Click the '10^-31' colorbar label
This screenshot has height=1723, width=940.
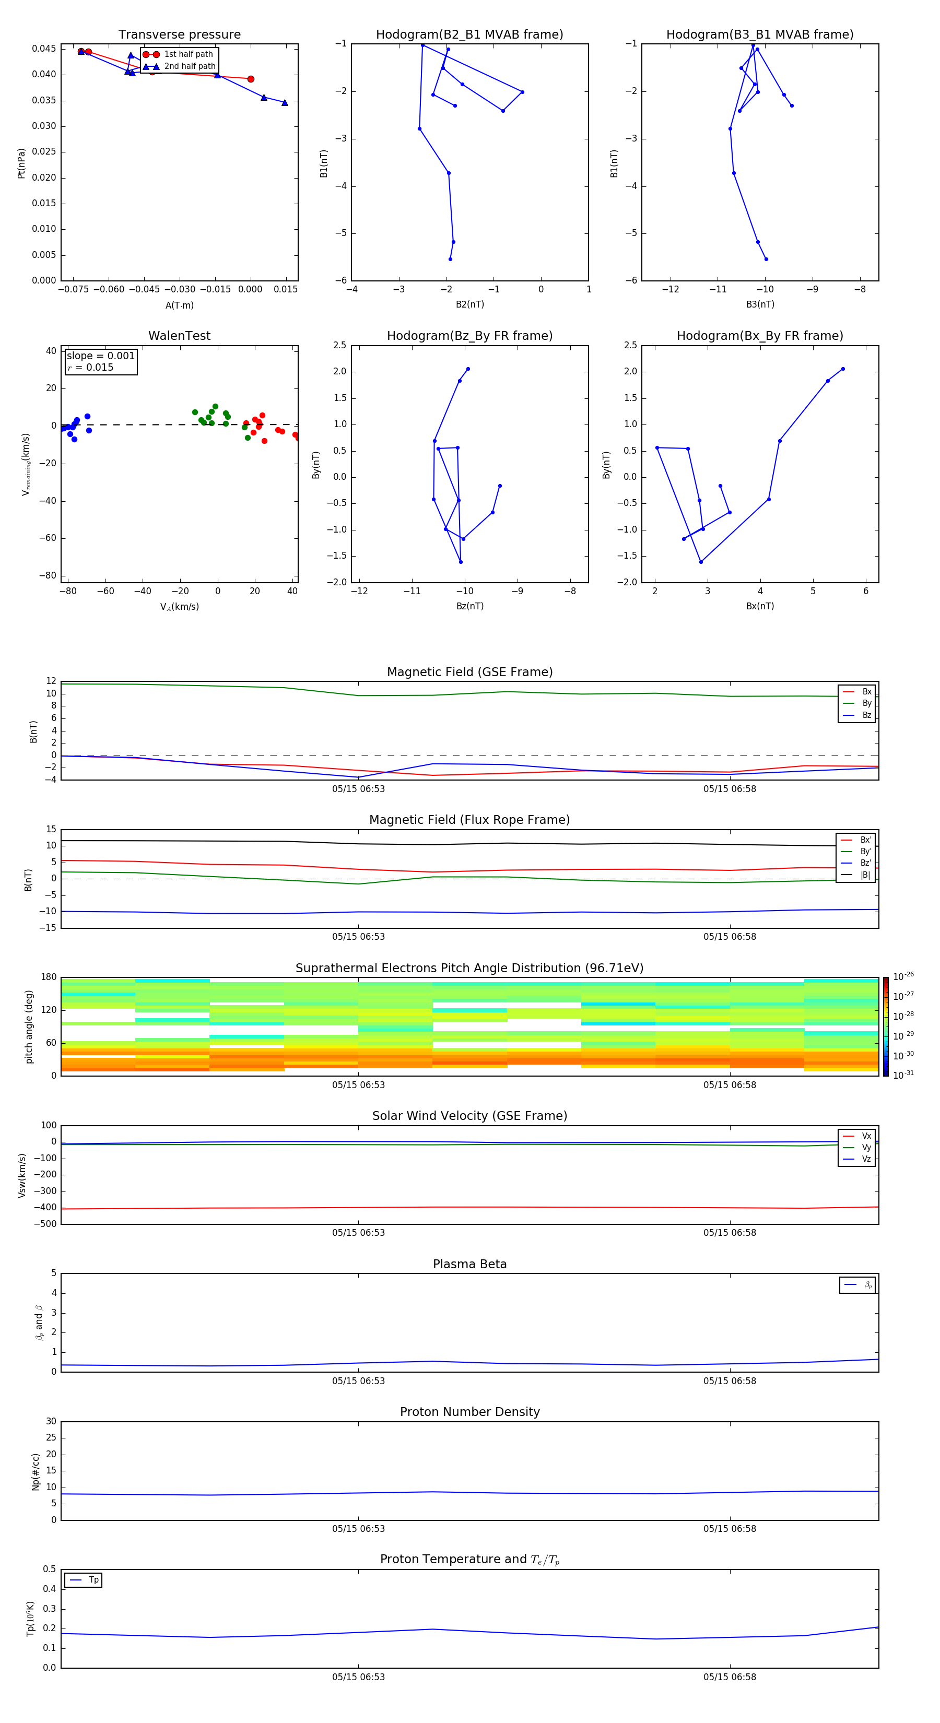click(x=903, y=1075)
